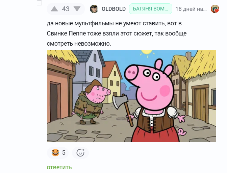
Task: Open the add-reaction smiley picker
Action: tap(80, 153)
